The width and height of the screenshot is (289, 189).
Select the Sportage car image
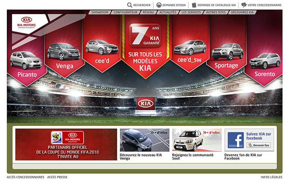click(x=227, y=52)
